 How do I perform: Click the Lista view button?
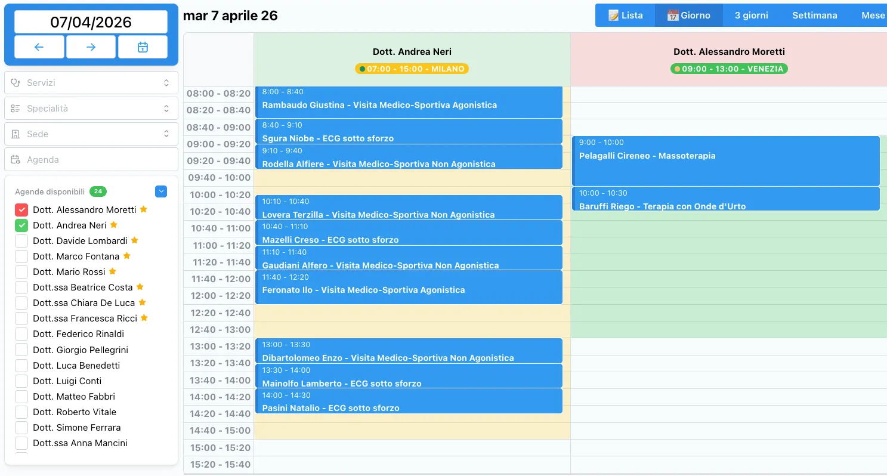(625, 15)
